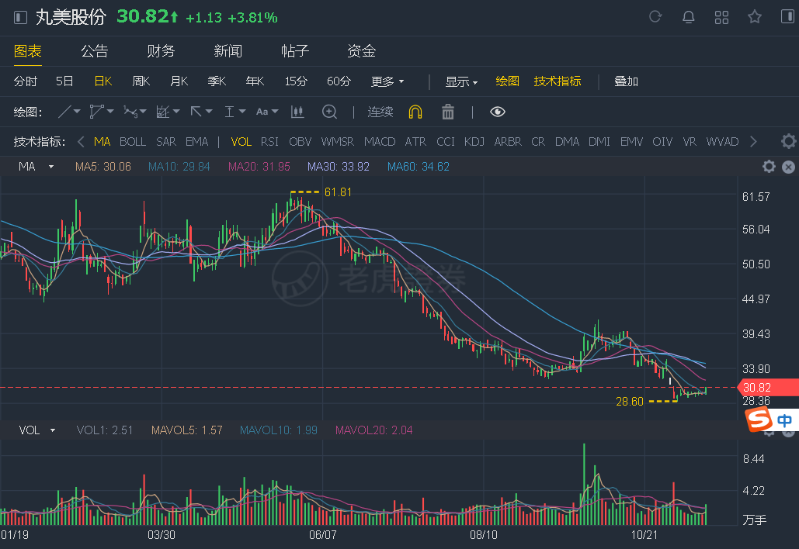Select the 月K monthly candlestick period
Screen dimensions: 799x549
coord(179,81)
